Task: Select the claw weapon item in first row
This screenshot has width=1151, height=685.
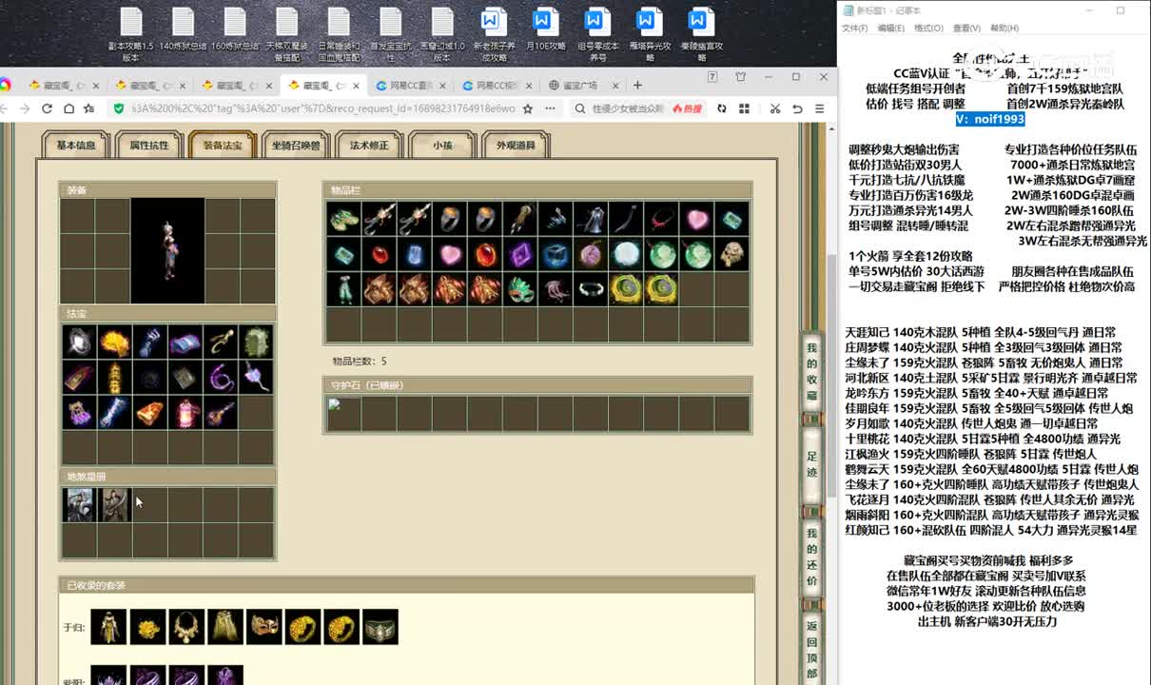Action: (520, 220)
